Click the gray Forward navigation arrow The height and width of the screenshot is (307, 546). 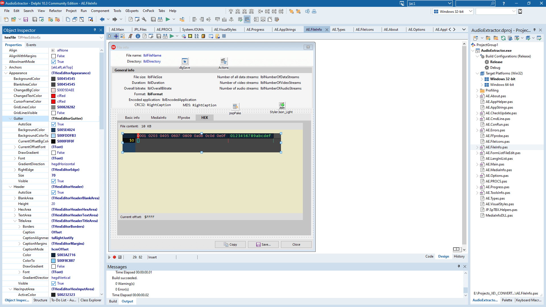(x=115, y=19)
